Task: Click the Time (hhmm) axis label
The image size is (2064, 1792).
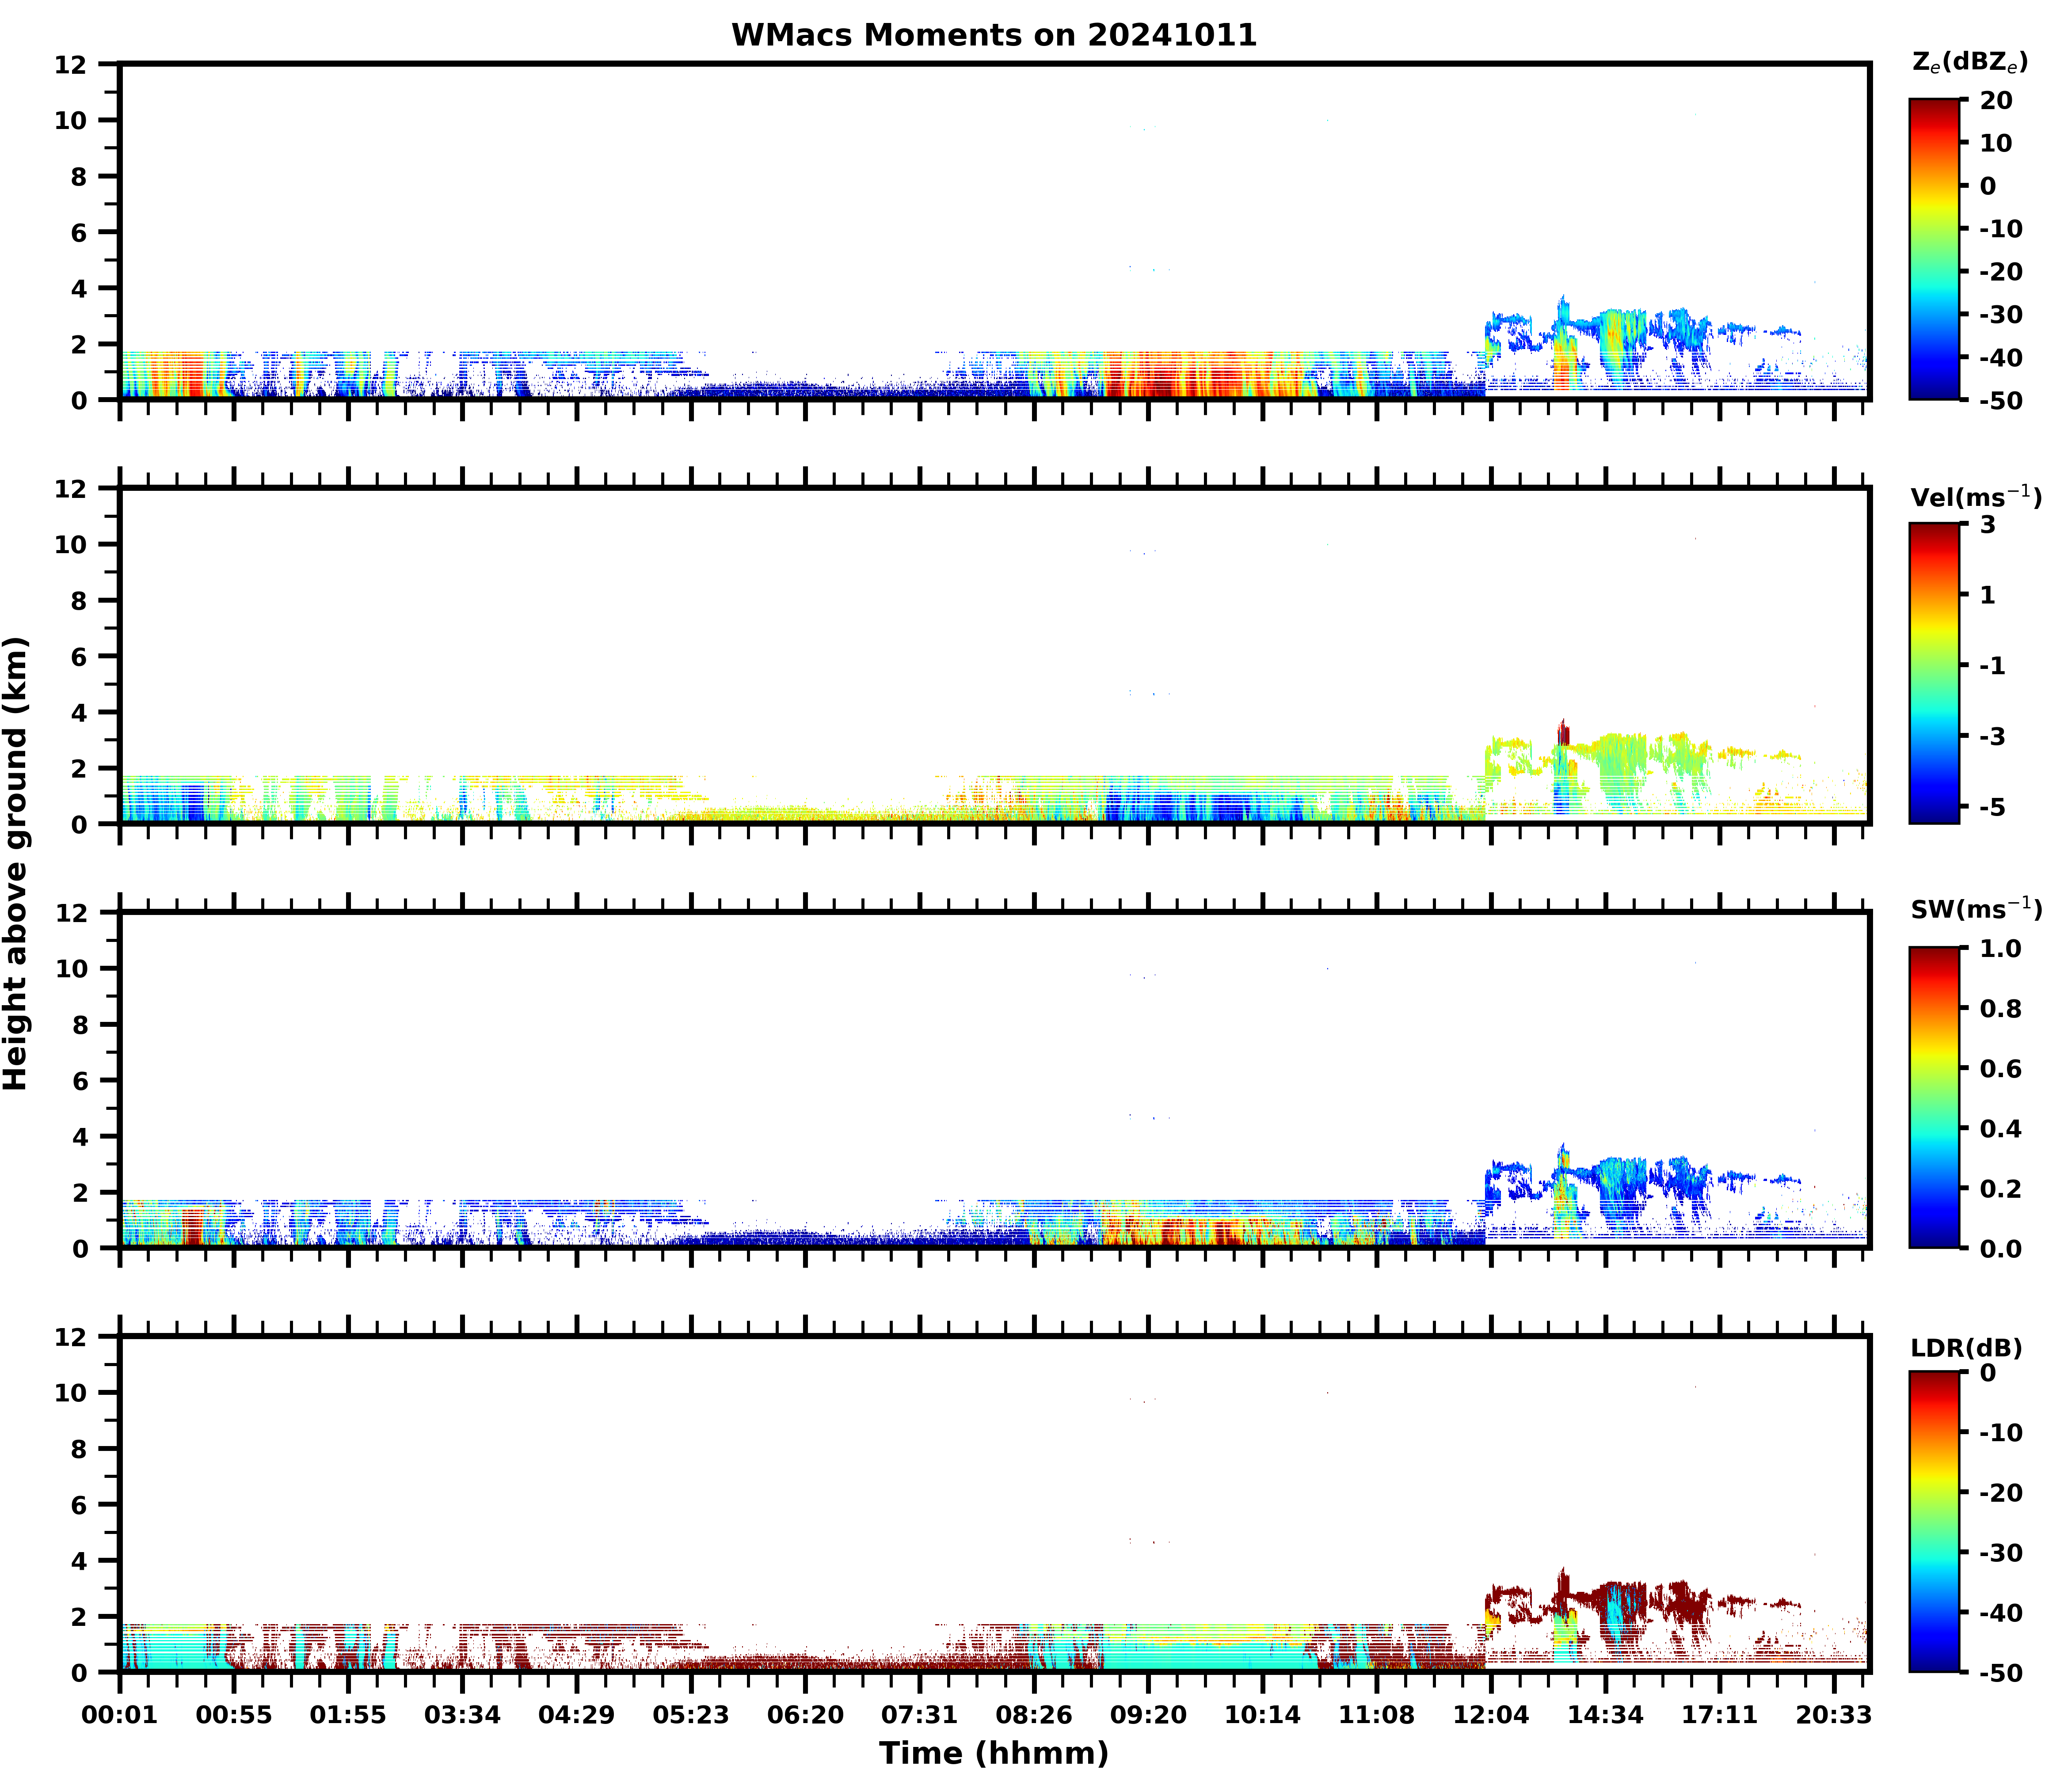Action: point(994,1753)
